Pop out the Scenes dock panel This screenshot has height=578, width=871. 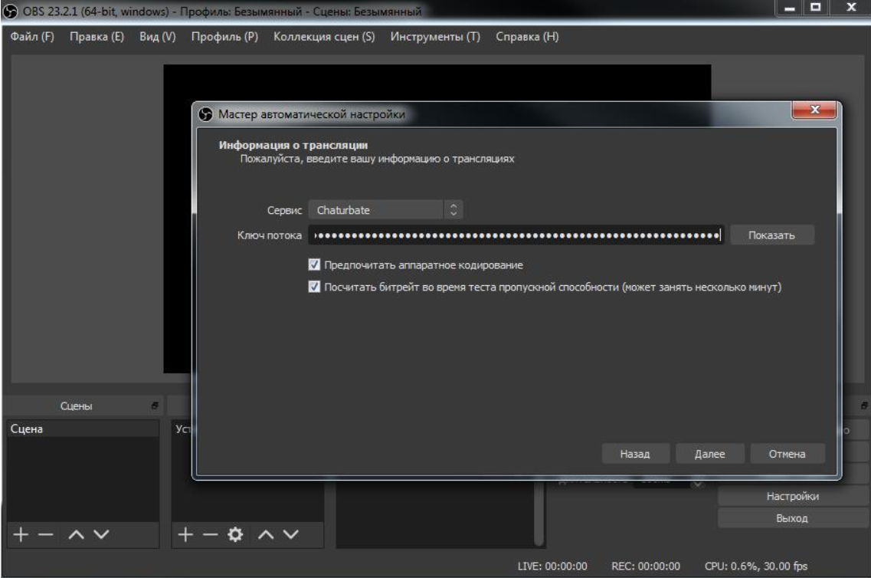[x=155, y=406]
